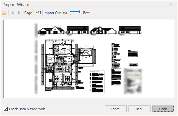Click the 'Import Quality:' label
Image resolution: width=178 pixels, height=116 pixels.
point(55,13)
